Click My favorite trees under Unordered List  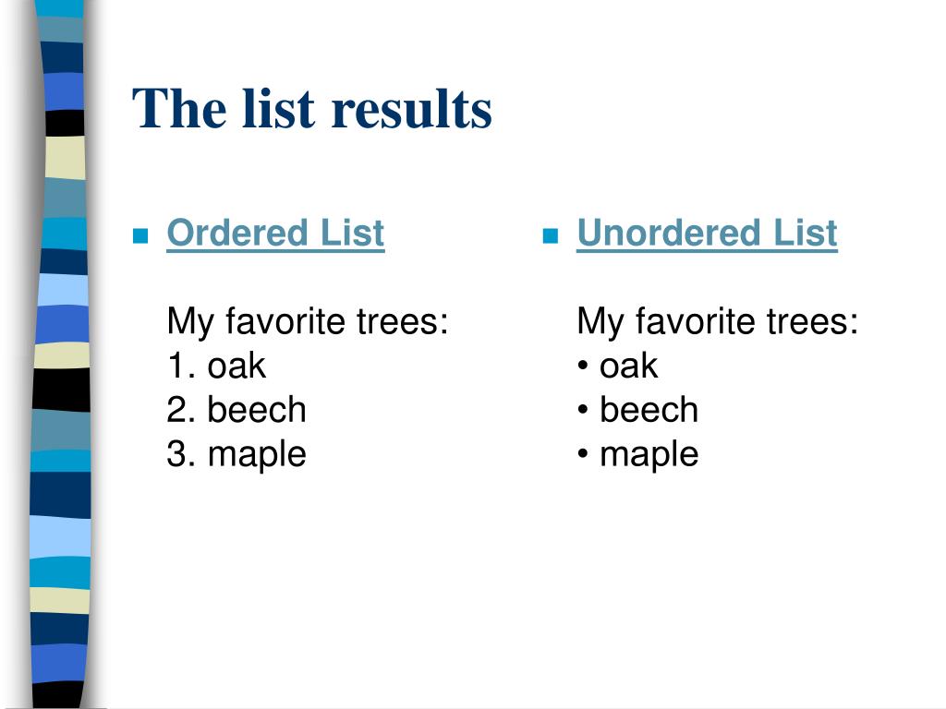click(x=717, y=322)
